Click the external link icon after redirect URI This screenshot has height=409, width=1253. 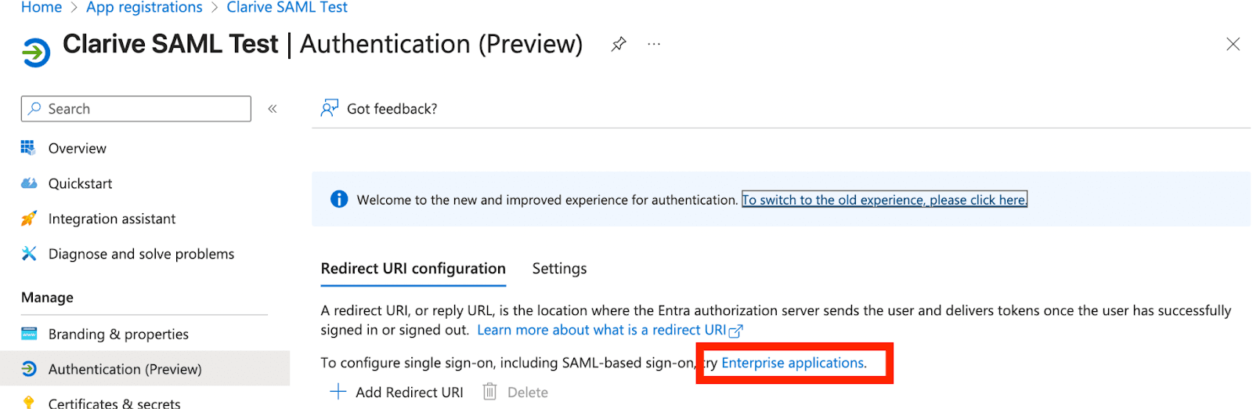pyautogui.click(x=736, y=331)
